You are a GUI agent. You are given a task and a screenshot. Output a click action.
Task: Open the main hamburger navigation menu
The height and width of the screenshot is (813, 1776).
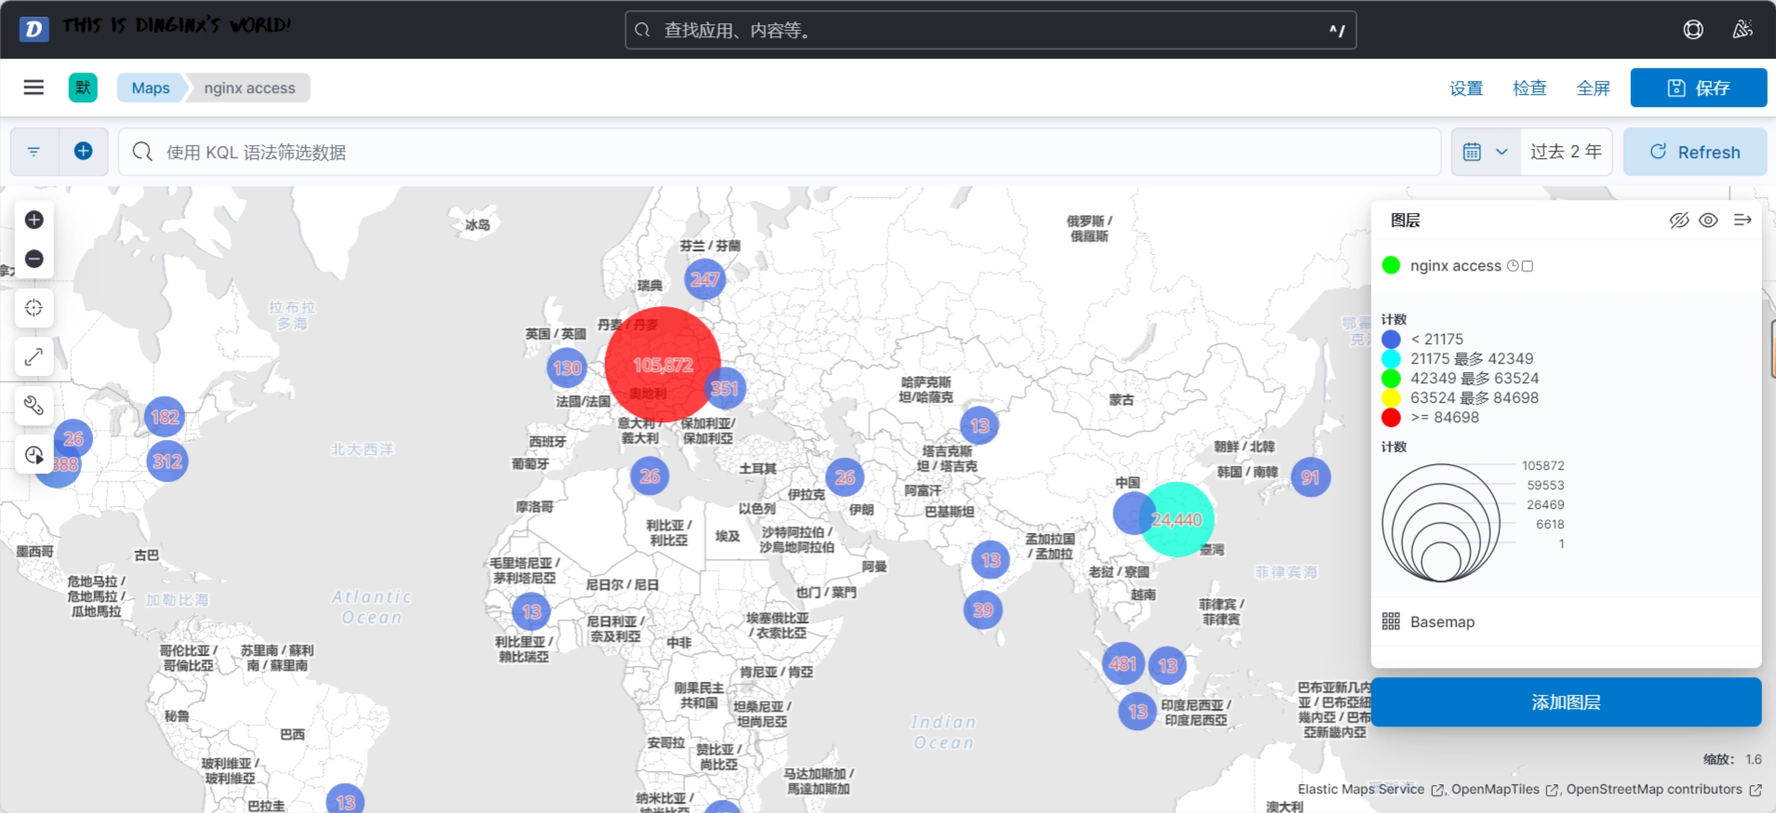coord(33,87)
